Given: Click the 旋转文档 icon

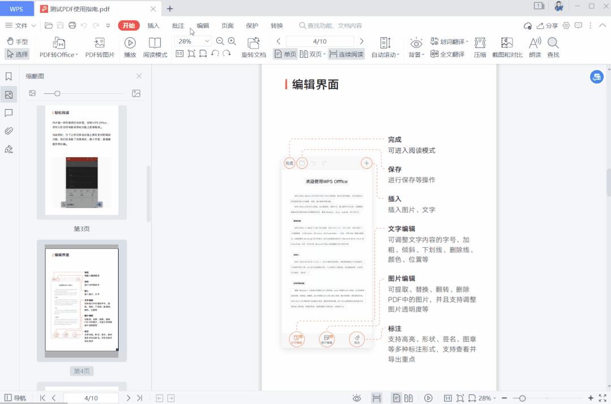Looking at the screenshot, I should click(253, 46).
